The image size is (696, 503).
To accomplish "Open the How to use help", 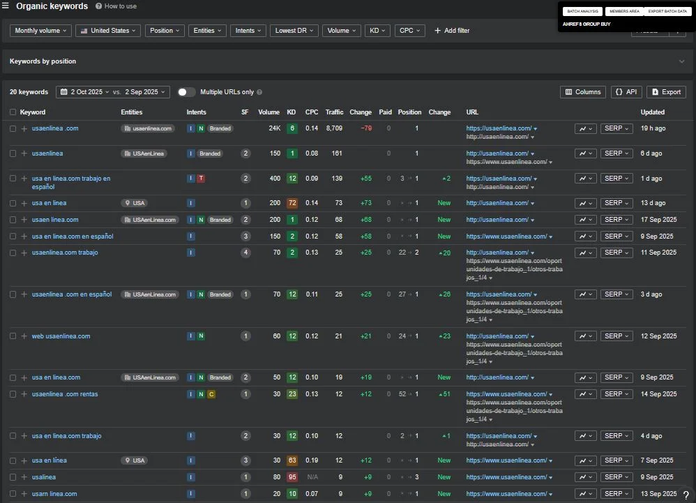I will (116, 6).
